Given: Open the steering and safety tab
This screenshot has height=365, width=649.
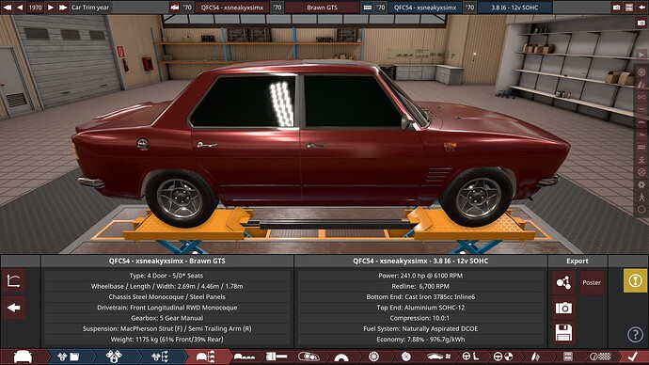Looking at the screenshot, I should (x=502, y=357).
